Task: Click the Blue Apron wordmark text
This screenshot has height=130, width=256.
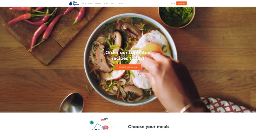Action: [x=75, y=3]
